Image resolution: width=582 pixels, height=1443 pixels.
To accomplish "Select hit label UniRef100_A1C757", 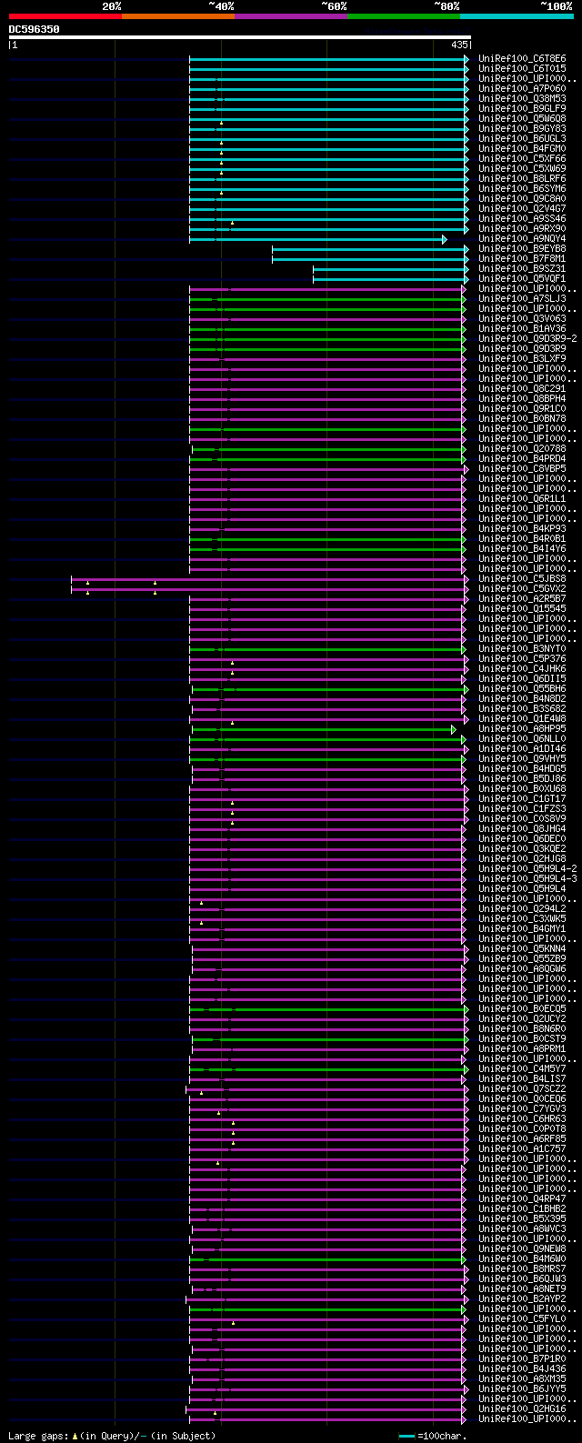I will pyautogui.click(x=522, y=1149).
